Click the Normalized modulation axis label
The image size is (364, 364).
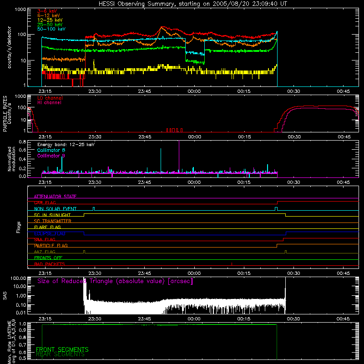[11, 159]
